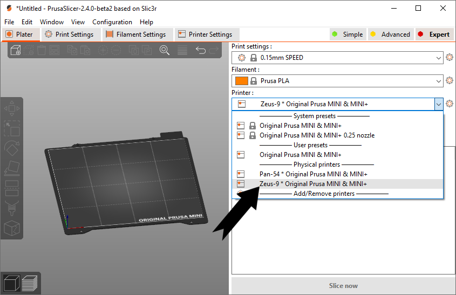The height and width of the screenshot is (295, 456).
Task: Expand the Filament Prusa PLA dropdown
Action: (x=438, y=81)
